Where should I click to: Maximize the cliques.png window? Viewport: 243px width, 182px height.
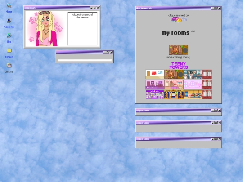pyautogui.click(x=94, y=8)
